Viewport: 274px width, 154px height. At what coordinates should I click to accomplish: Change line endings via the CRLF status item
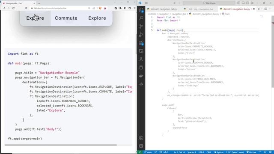click(209, 152)
